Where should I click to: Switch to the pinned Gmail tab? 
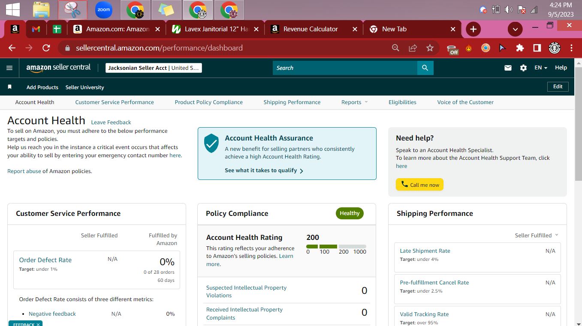(x=36, y=29)
